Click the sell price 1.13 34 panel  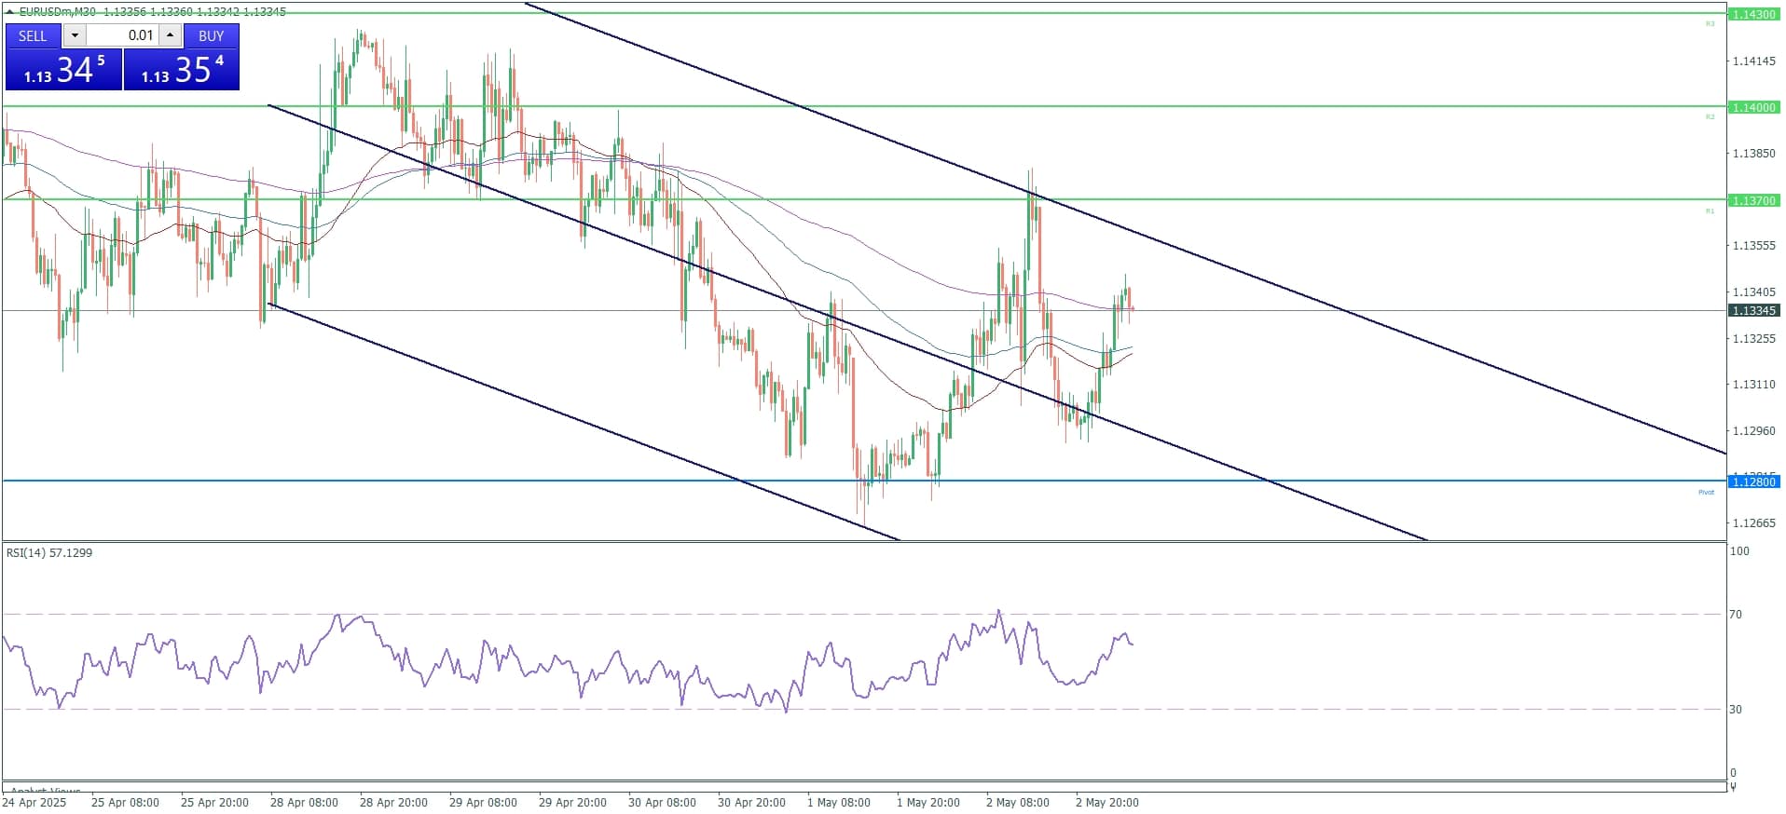pos(63,70)
